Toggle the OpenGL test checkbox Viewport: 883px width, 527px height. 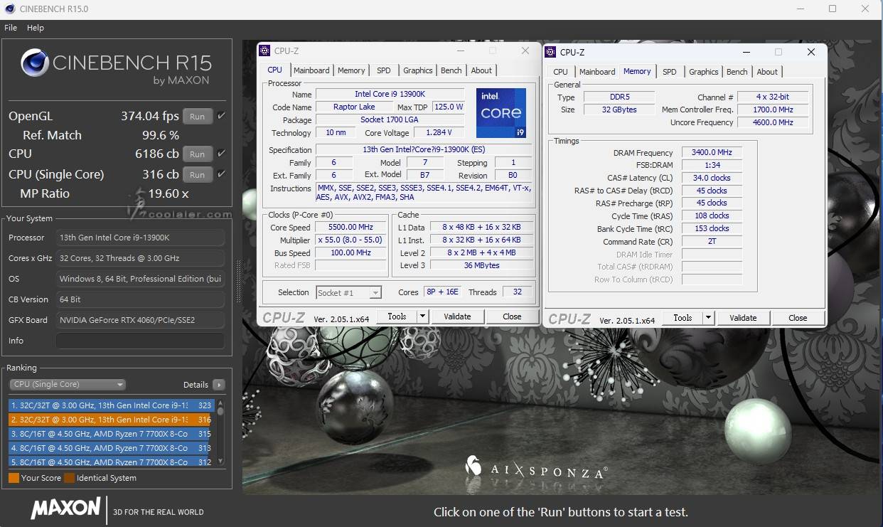(221, 116)
